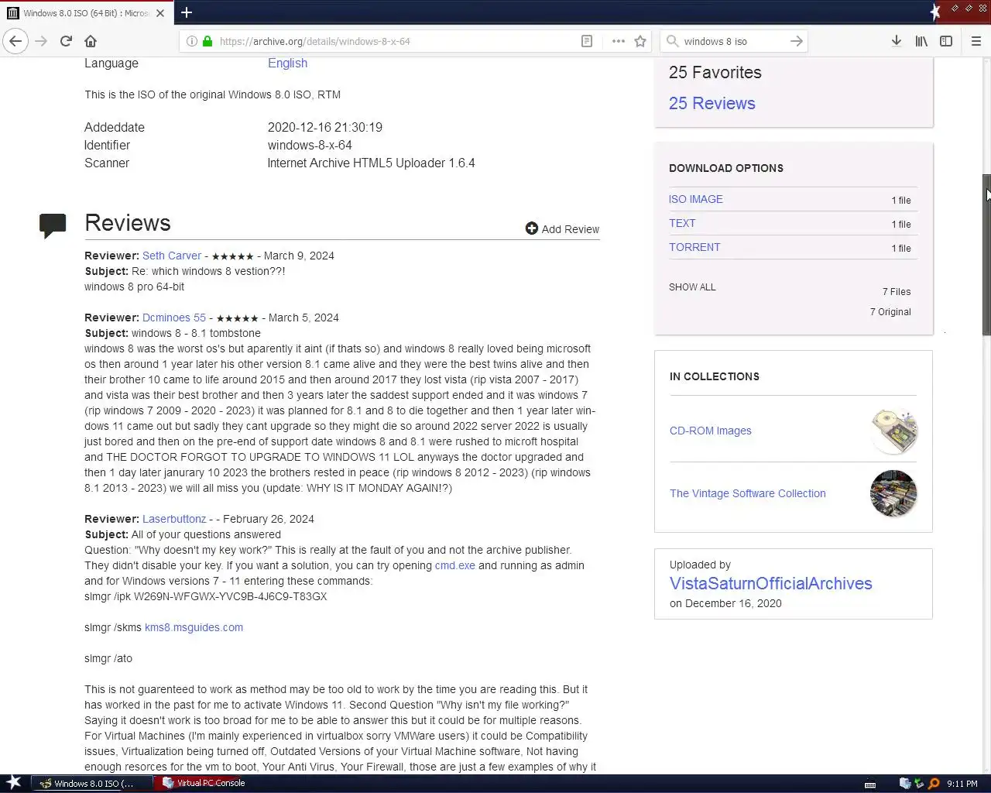The height and width of the screenshot is (793, 991).
Task: Click the Add Review plus icon
Action: [531, 228]
